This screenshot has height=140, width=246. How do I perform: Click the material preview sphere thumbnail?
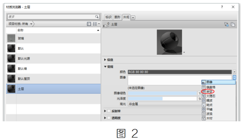pos(169,42)
